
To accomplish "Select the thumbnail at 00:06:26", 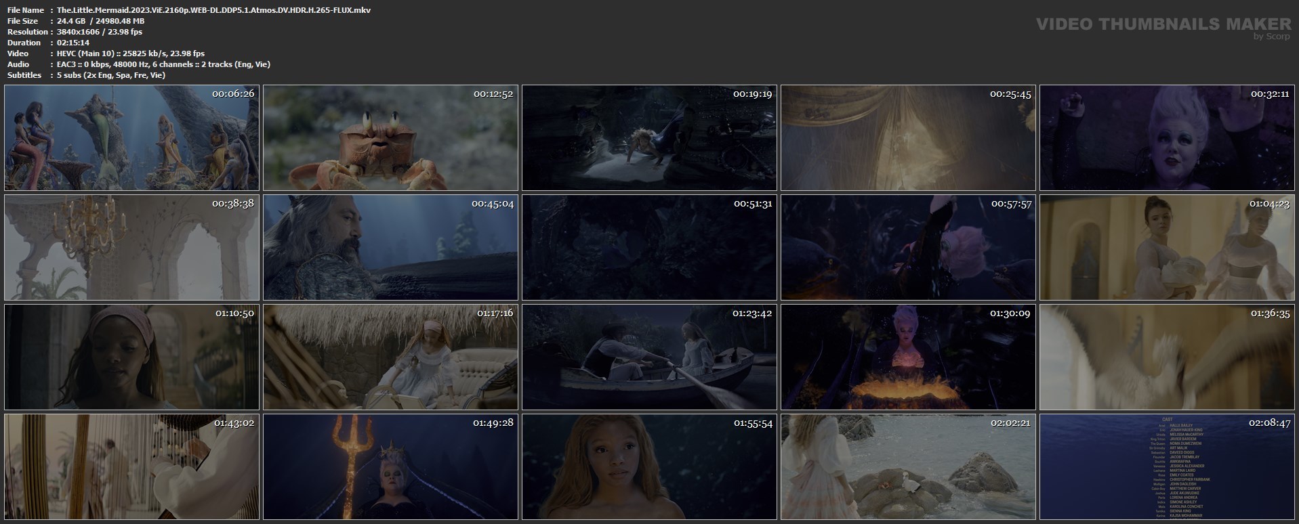I will (131, 137).
